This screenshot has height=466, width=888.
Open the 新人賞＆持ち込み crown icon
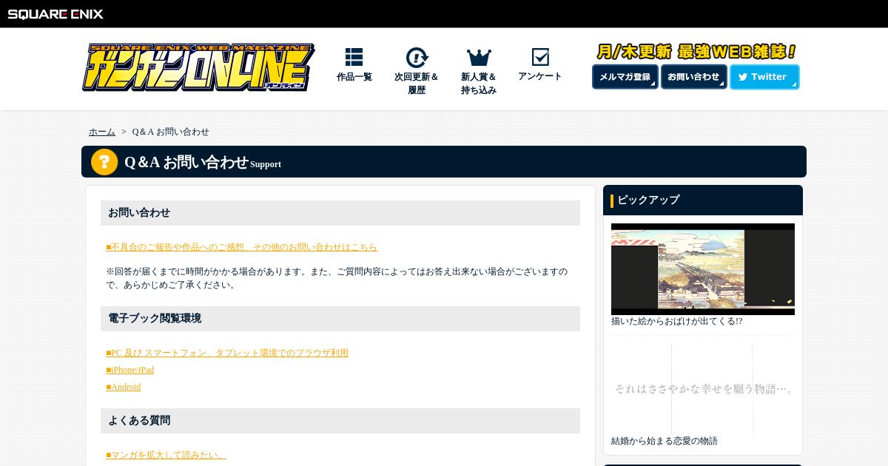pyautogui.click(x=479, y=58)
